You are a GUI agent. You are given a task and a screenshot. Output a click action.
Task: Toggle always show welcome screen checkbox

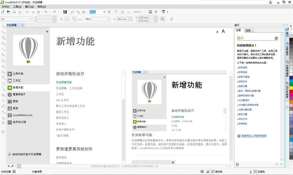click(9, 154)
